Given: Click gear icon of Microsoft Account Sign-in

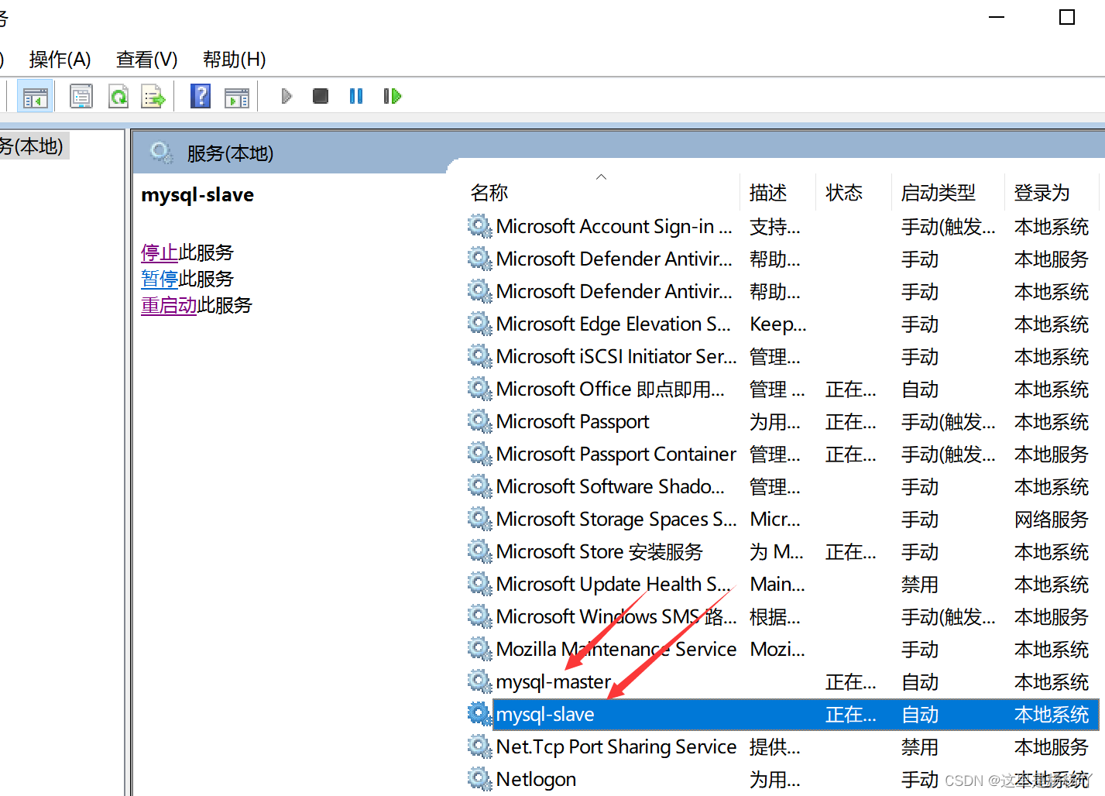Looking at the screenshot, I should 479,226.
